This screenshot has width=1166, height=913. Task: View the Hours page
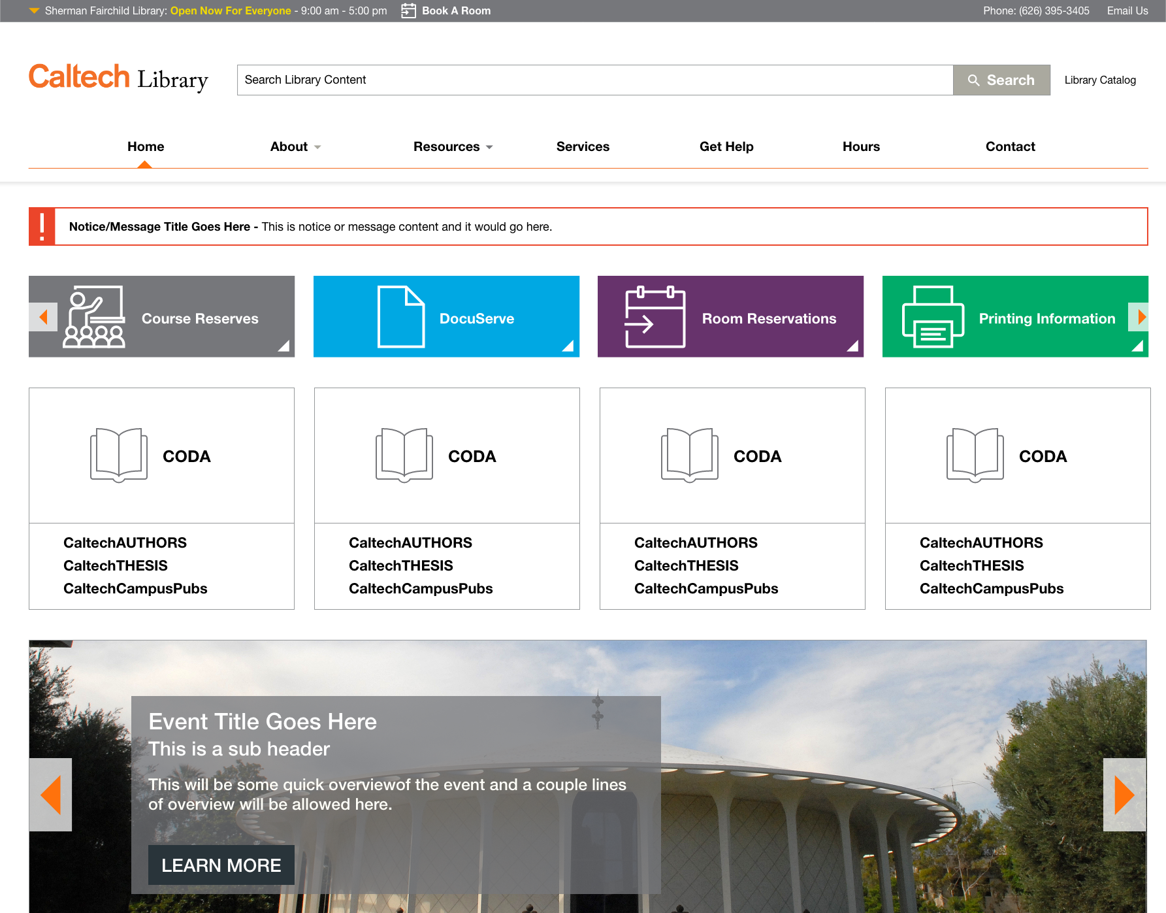(x=861, y=146)
